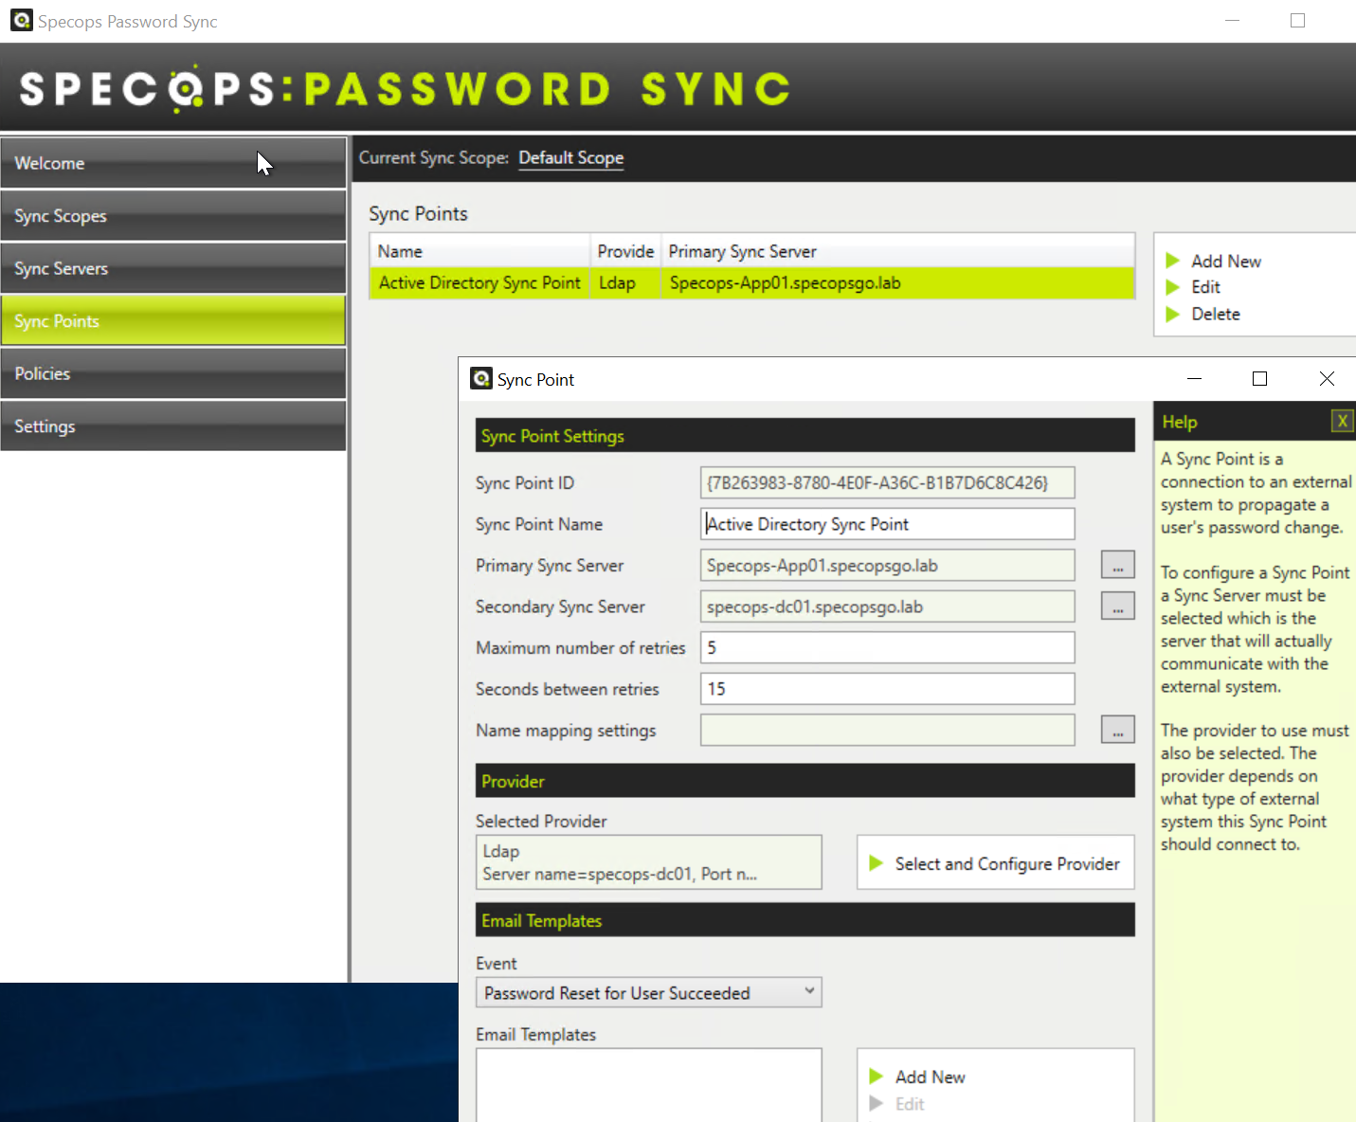This screenshot has height=1122, width=1356.
Task: Open the Event dropdown for email templates
Action: (x=648, y=993)
